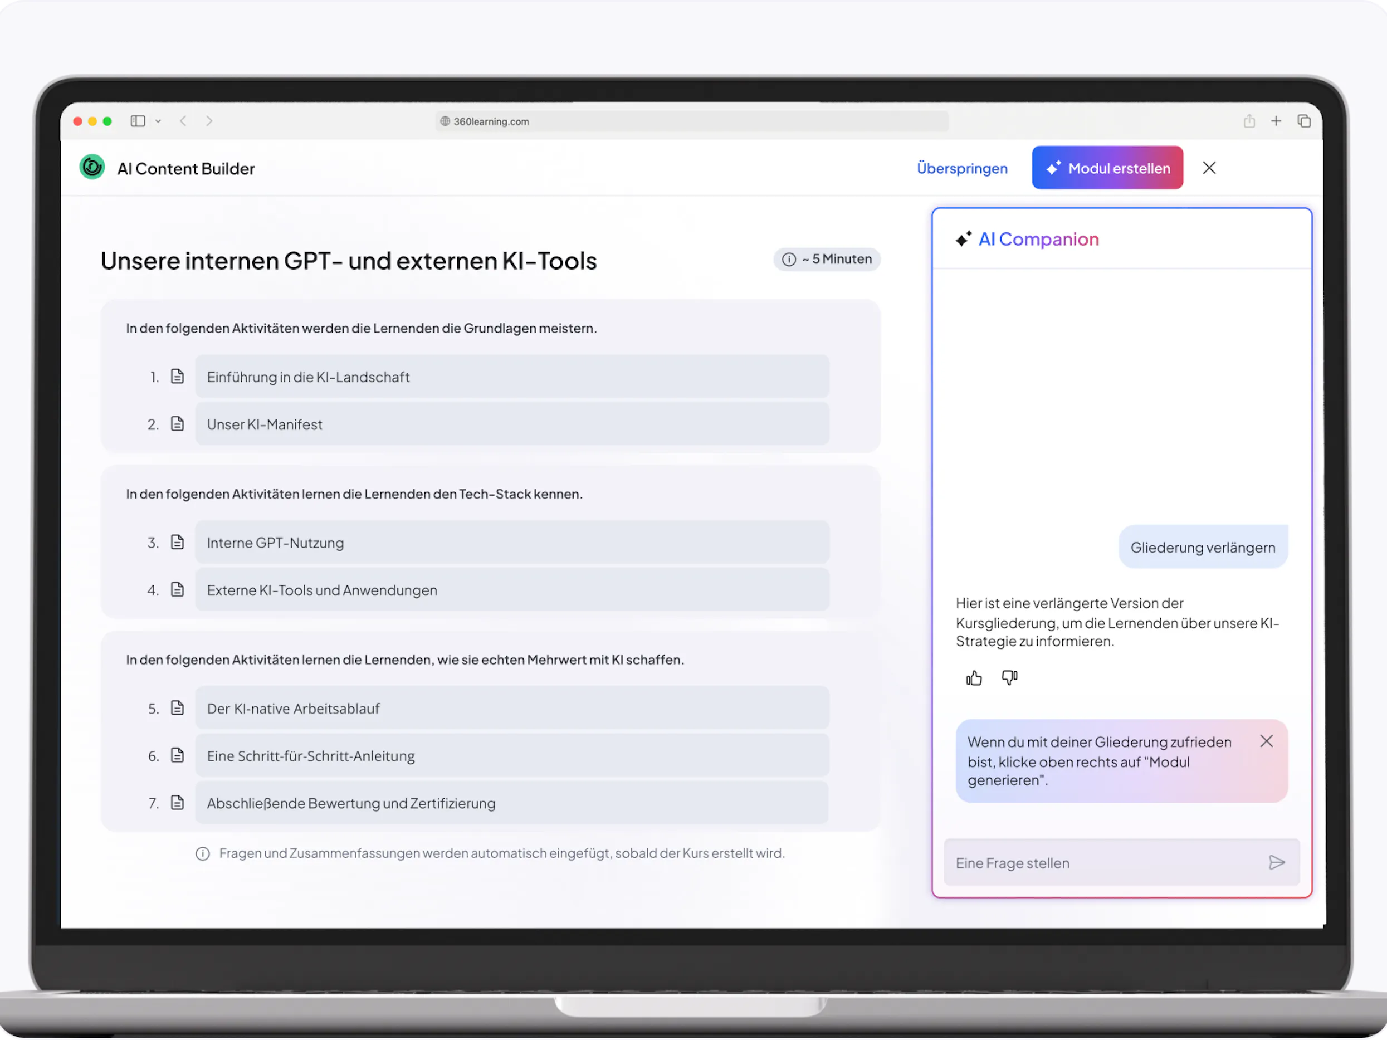
Task: Go back with the browser arrow
Action: pos(183,121)
